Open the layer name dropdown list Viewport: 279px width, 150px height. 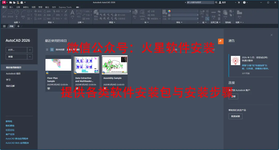115,11
